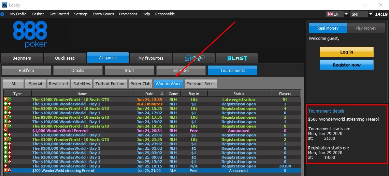The width and height of the screenshot is (389, 176).
Task: Click the ST icon beside $1,000 WonderWorld Freeroll
Action: [6, 130]
